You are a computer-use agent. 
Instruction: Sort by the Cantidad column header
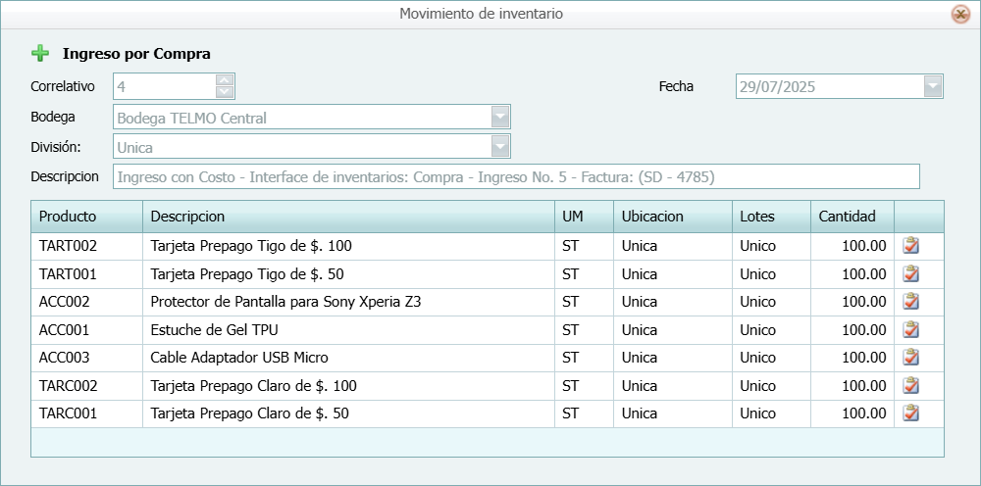pyautogui.click(x=852, y=217)
